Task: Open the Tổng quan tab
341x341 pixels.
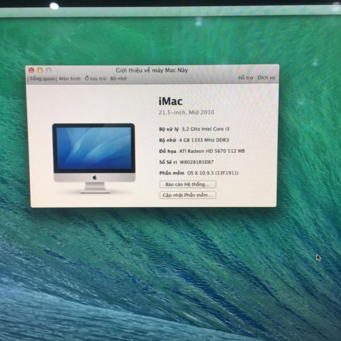Action: coord(42,78)
